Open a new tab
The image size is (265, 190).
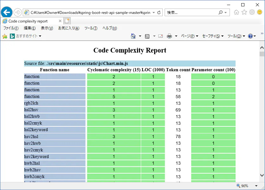[67, 21]
